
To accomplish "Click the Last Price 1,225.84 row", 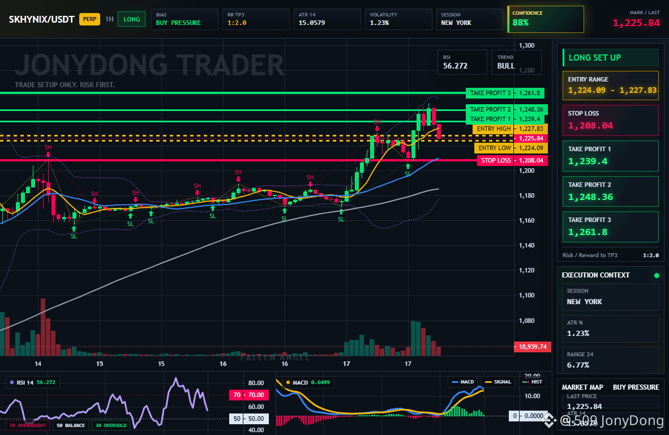I will [x=611, y=402].
